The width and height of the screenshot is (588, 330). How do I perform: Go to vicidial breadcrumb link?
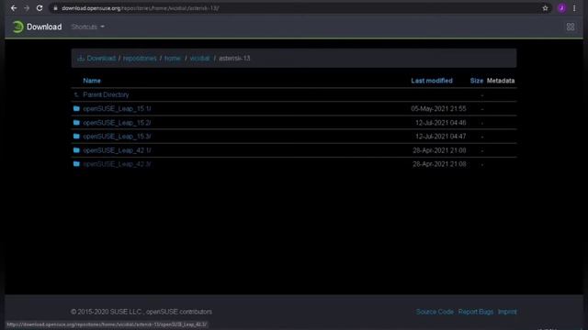199,59
